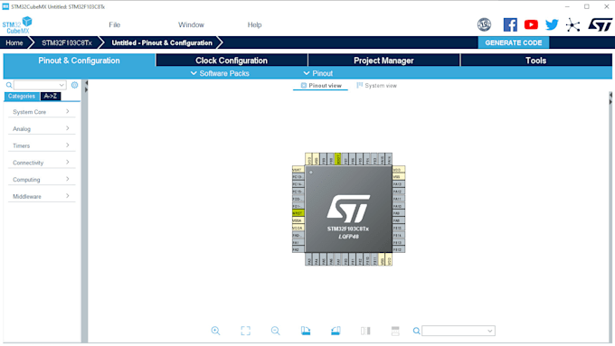Open the YouTube icon link

pyautogui.click(x=531, y=24)
